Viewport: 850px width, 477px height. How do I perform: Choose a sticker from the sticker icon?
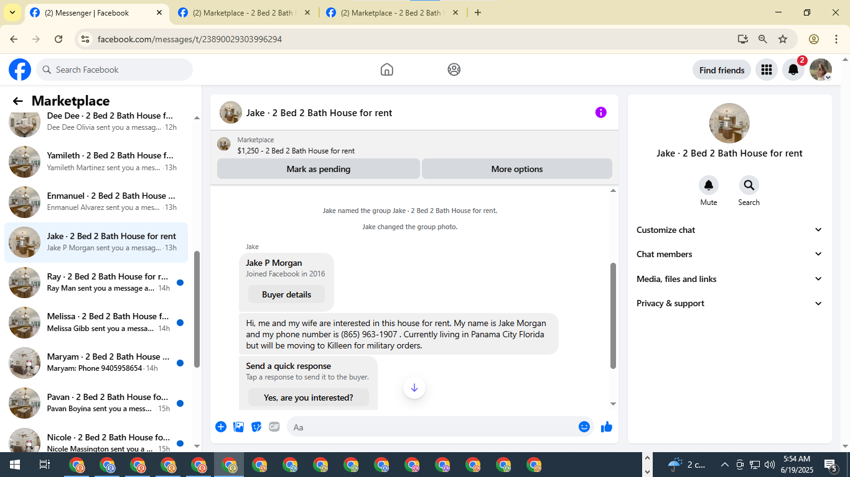click(256, 427)
